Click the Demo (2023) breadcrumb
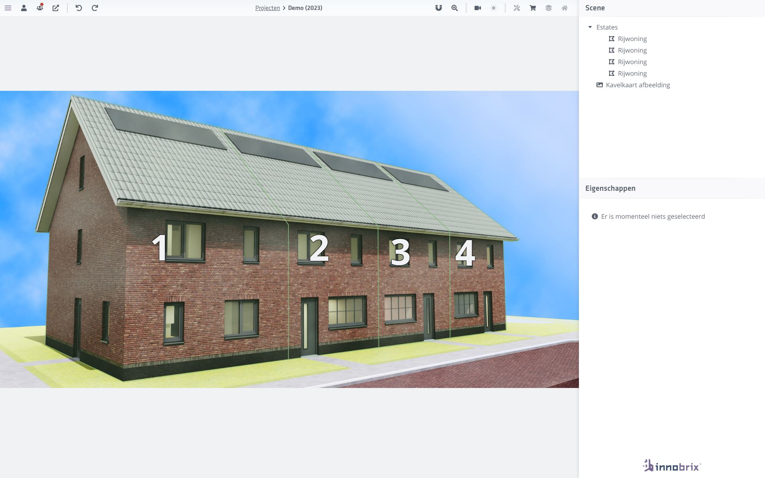Image resolution: width=765 pixels, height=478 pixels. coord(305,8)
